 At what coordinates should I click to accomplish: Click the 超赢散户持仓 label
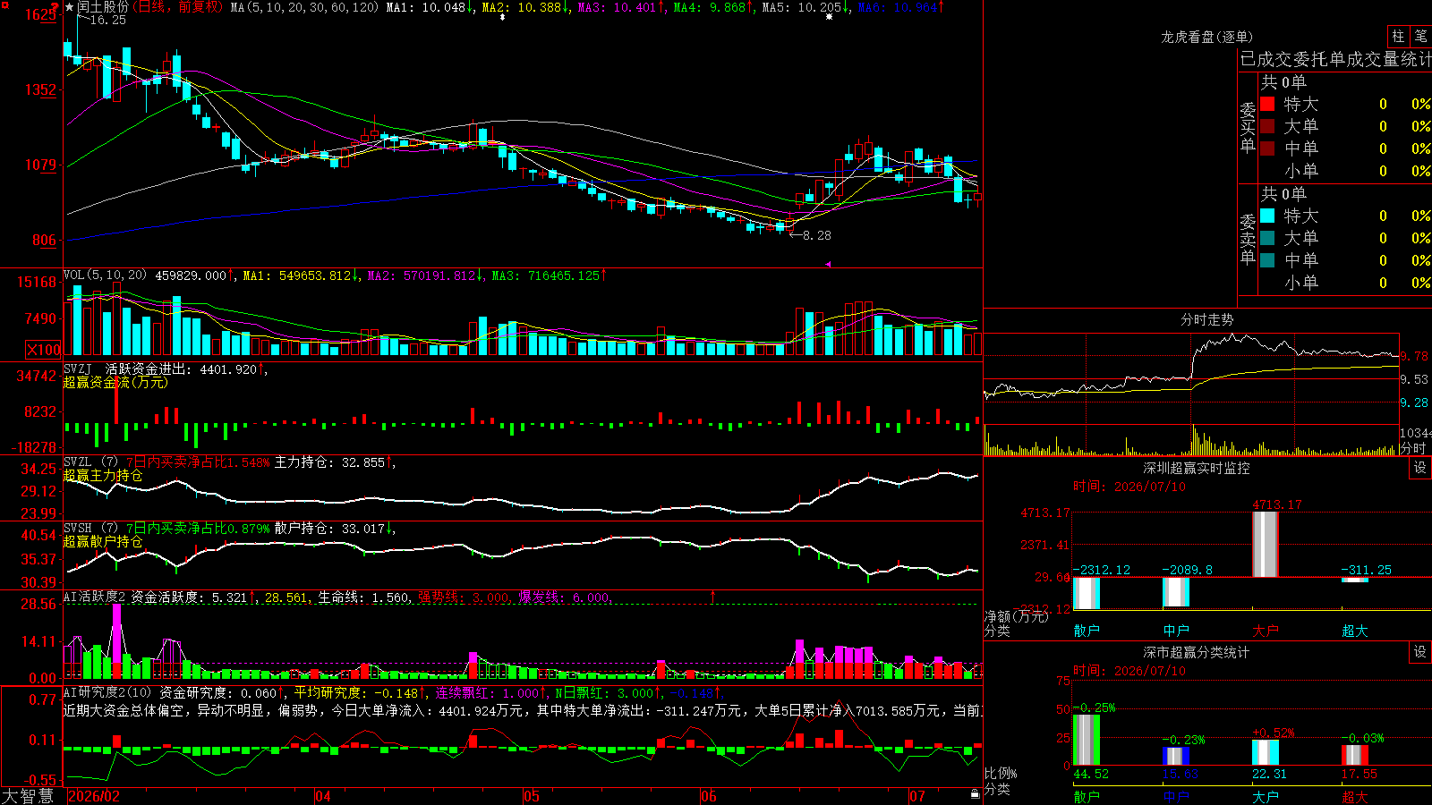click(x=103, y=541)
